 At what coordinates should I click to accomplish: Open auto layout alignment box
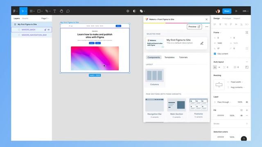click(247, 67)
